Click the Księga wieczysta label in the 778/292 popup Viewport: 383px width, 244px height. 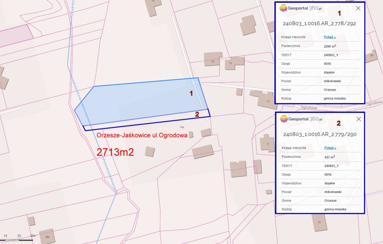293,37
